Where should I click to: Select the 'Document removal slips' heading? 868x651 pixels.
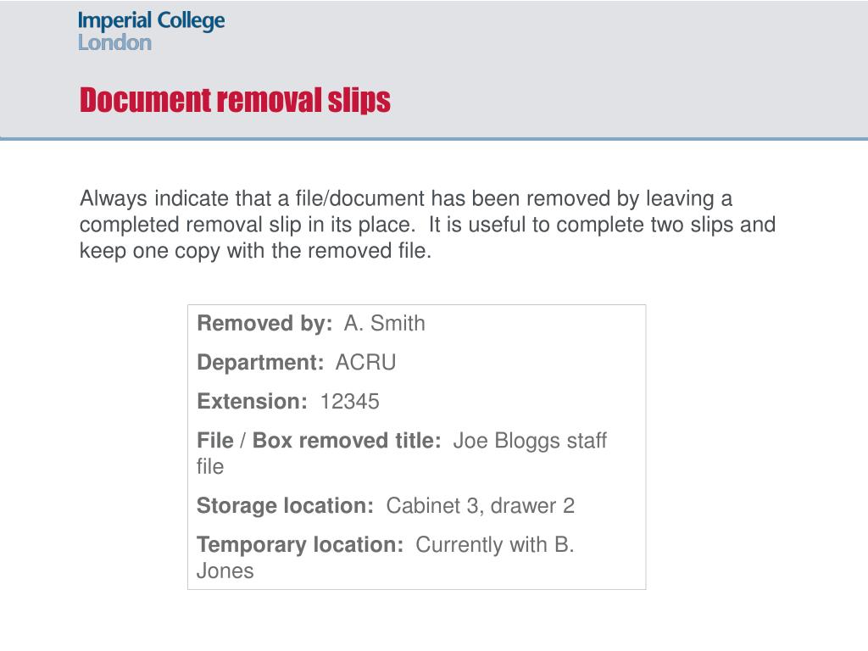tap(236, 100)
